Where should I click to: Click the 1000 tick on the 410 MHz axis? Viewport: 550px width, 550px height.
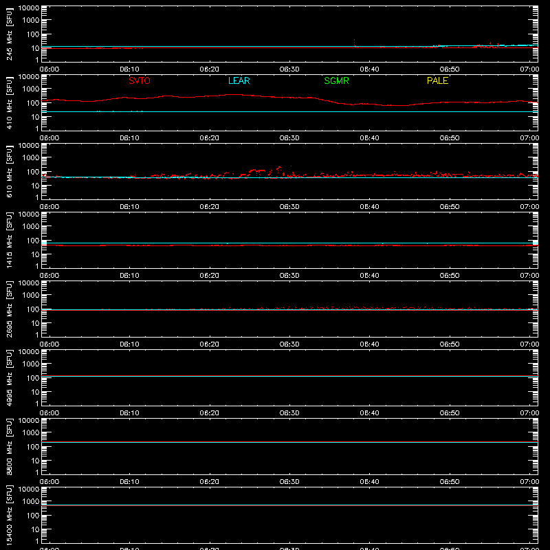pos(31,89)
